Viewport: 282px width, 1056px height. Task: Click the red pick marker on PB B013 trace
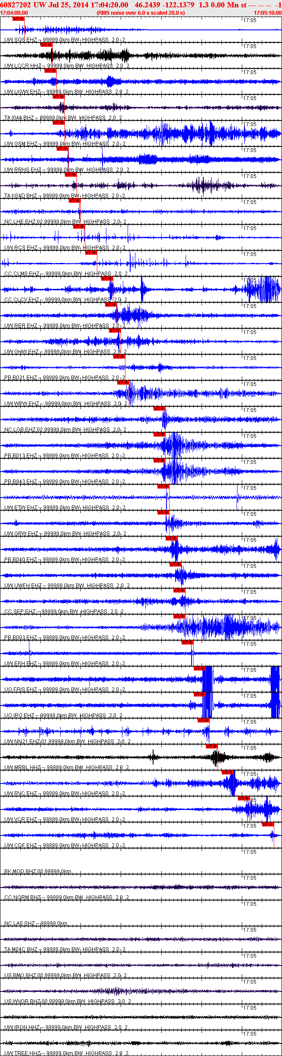coord(159,434)
